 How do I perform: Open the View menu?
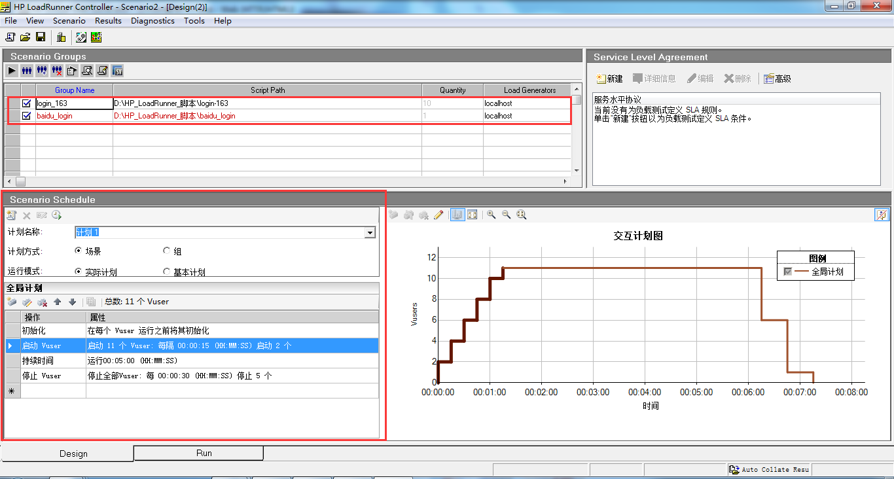[x=35, y=20]
